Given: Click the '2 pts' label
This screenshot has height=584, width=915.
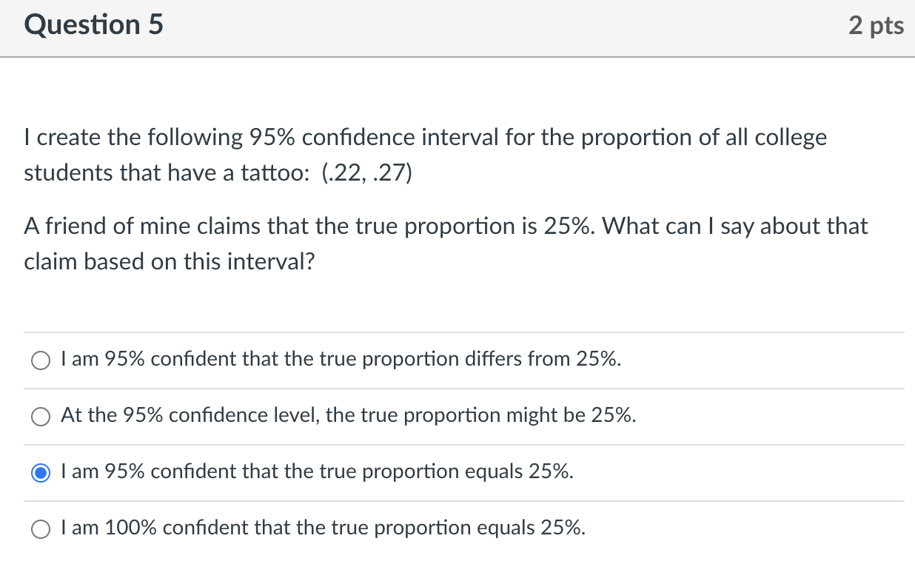Looking at the screenshot, I should [x=877, y=25].
